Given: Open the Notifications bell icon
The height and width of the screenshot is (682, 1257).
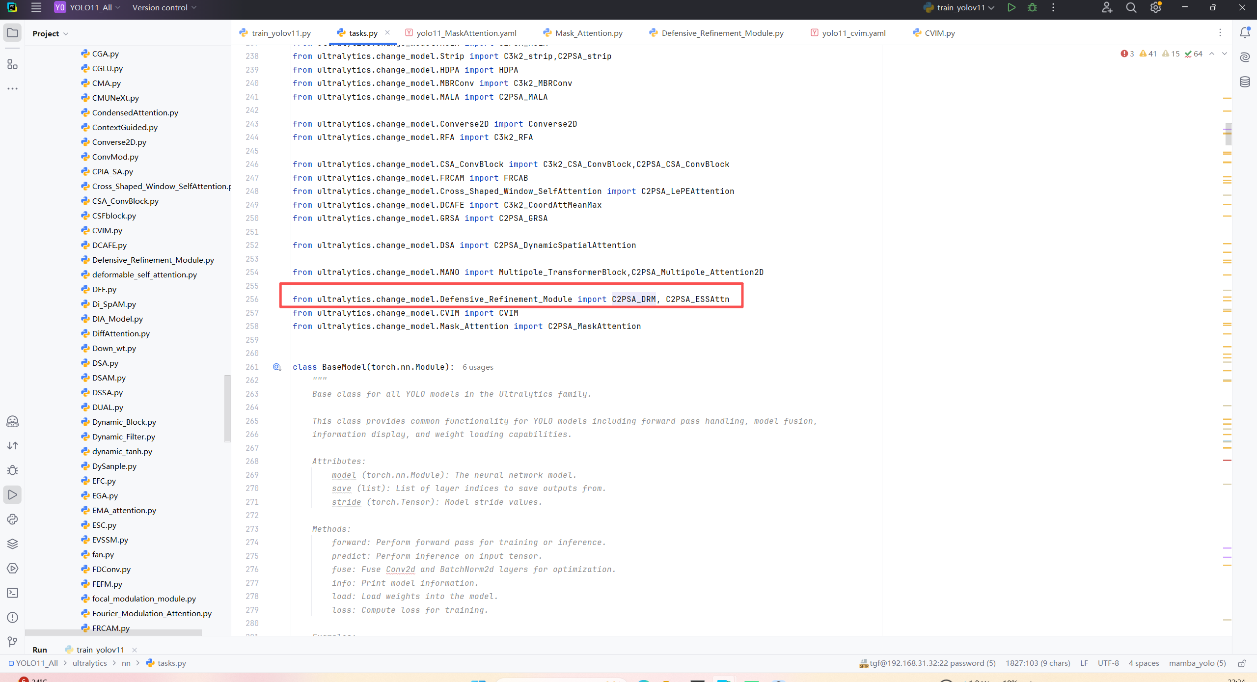Looking at the screenshot, I should (x=1245, y=33).
